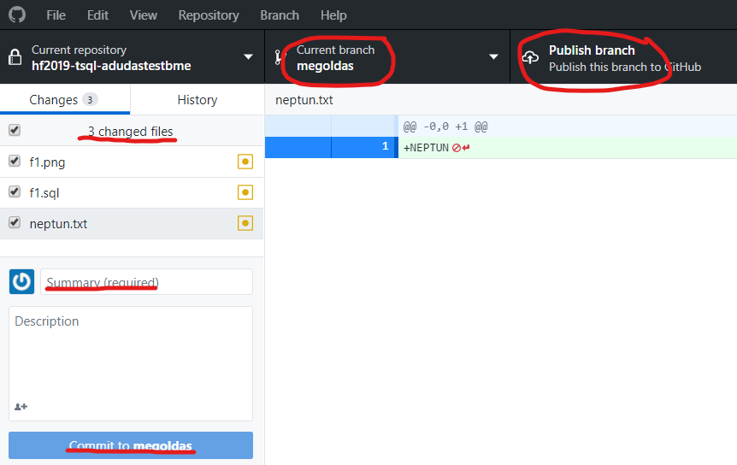Screen dimensions: 737x465
Task: Click the modified status icon for neptun.txt
Action: (x=245, y=223)
